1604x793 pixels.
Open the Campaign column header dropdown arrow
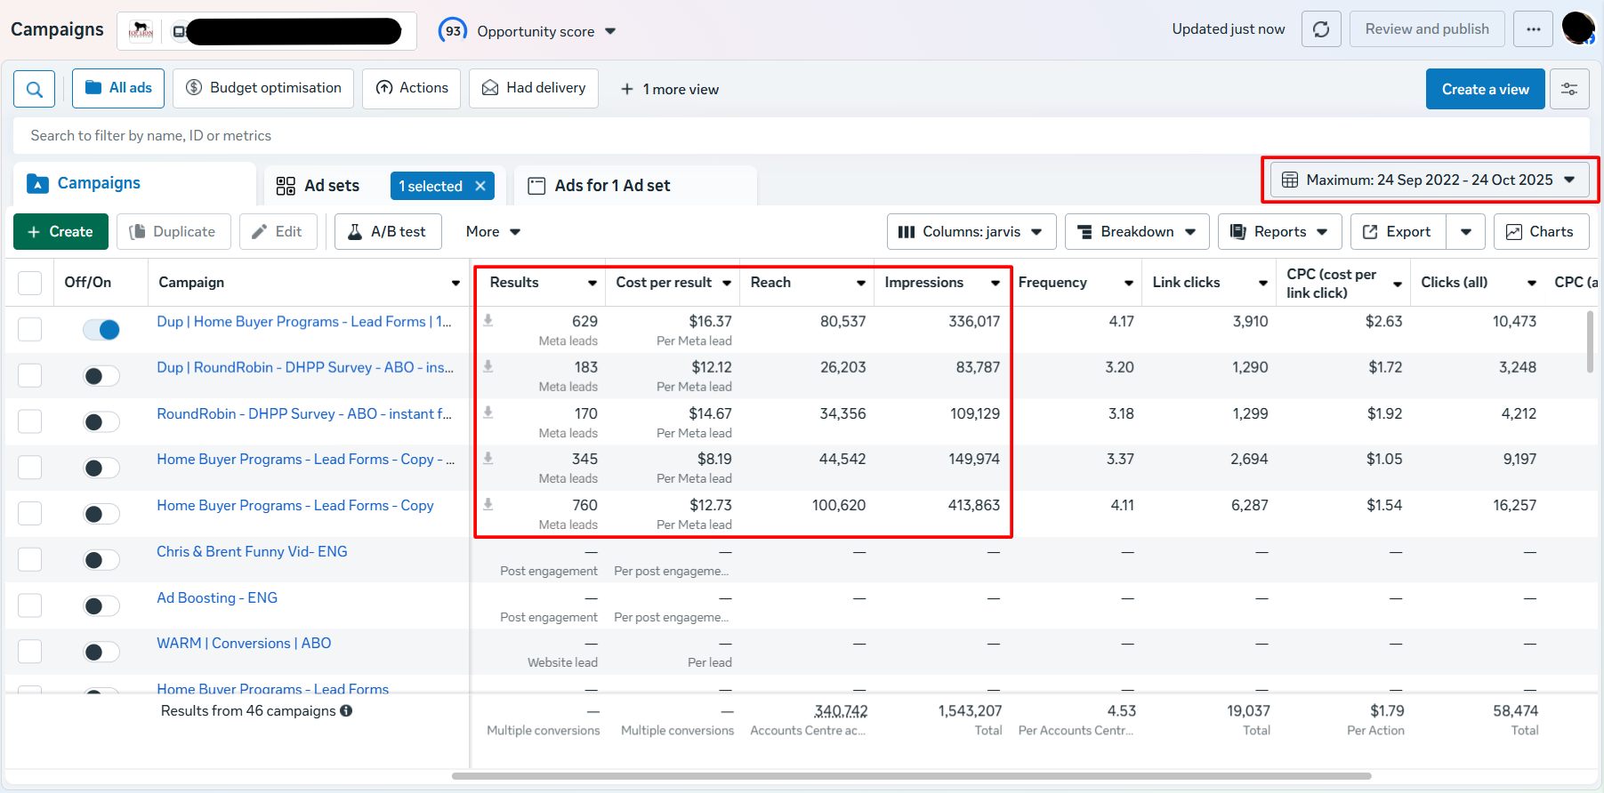tap(456, 283)
